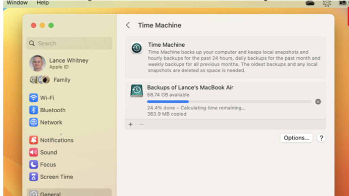This screenshot has height=196, width=349.
Task: Open the Help menu
Action: click(43, 3)
